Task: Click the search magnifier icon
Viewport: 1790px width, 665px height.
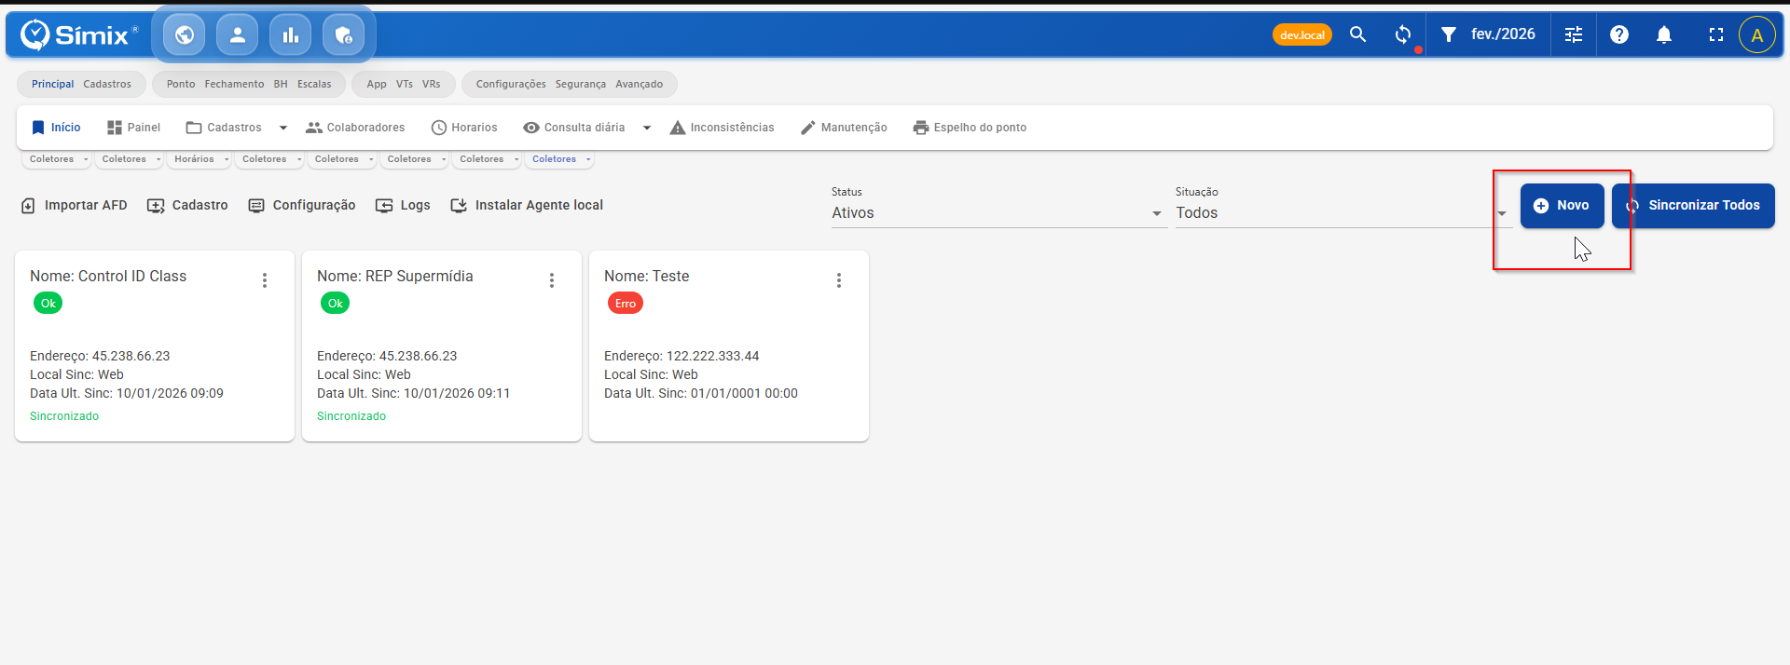Action: point(1358,34)
